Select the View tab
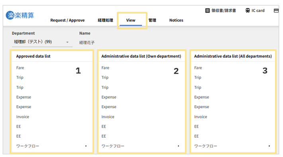Image resolution: width=283 pixels, height=157 pixels. 131,20
